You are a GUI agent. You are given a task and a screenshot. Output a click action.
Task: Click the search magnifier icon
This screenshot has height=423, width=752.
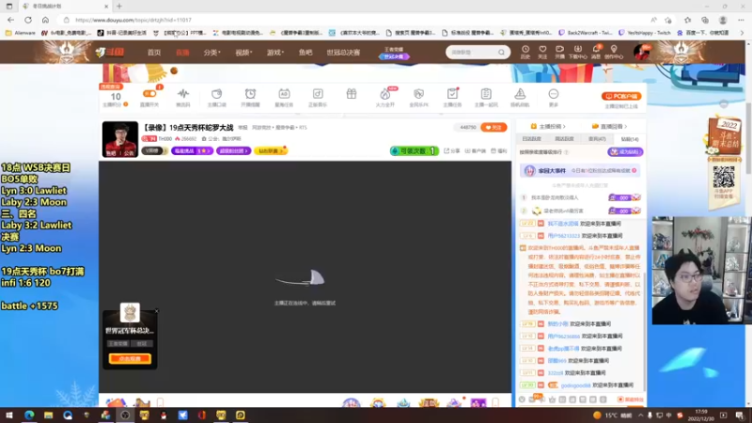pyautogui.click(x=501, y=52)
